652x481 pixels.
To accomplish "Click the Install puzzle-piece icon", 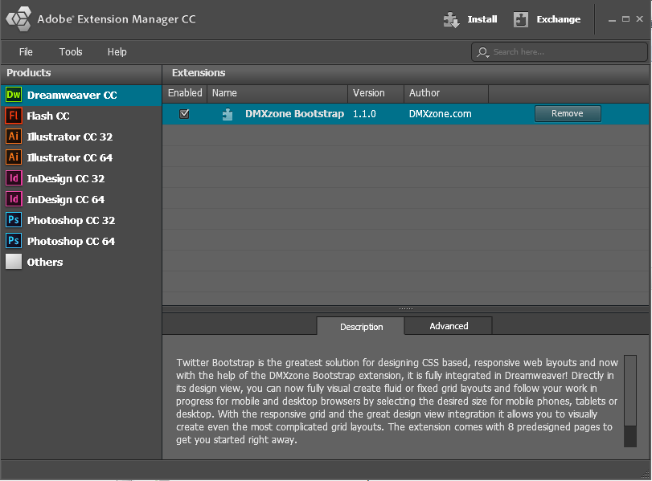I will pos(451,19).
